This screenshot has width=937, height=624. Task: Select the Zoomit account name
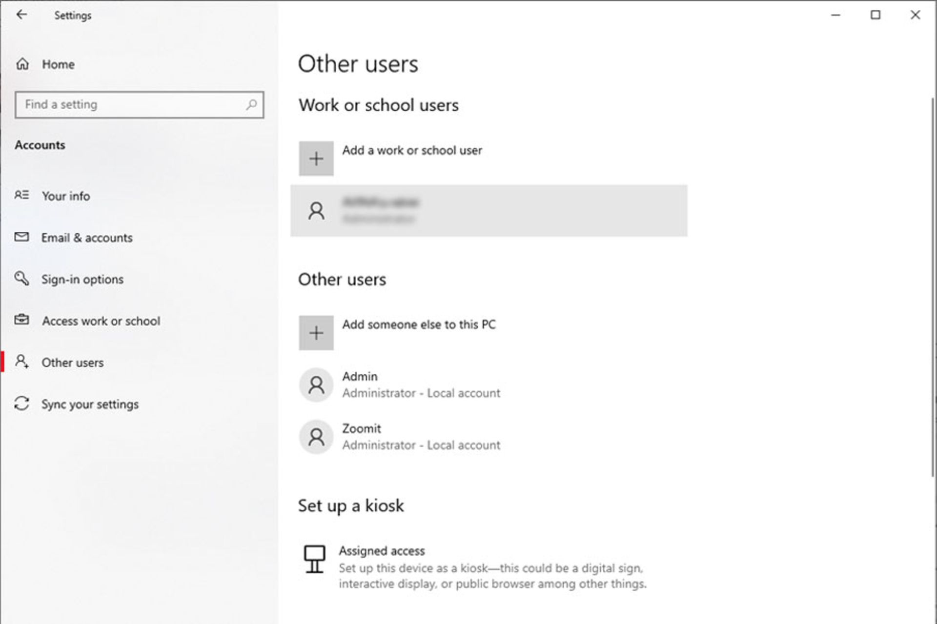362,429
